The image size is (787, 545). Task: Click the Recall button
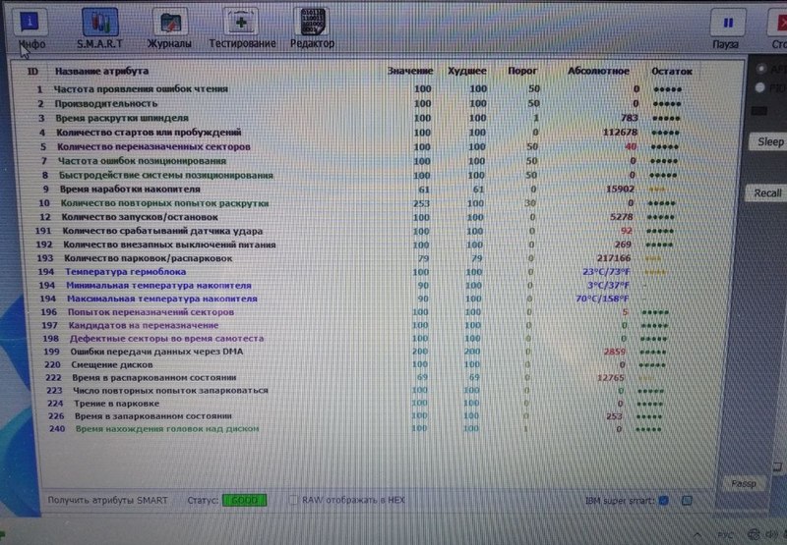coord(767,192)
